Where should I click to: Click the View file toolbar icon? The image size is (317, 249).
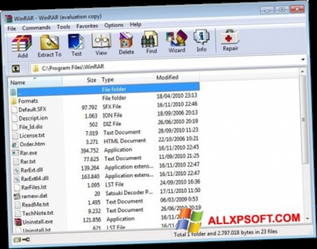pyautogui.click(x=101, y=40)
